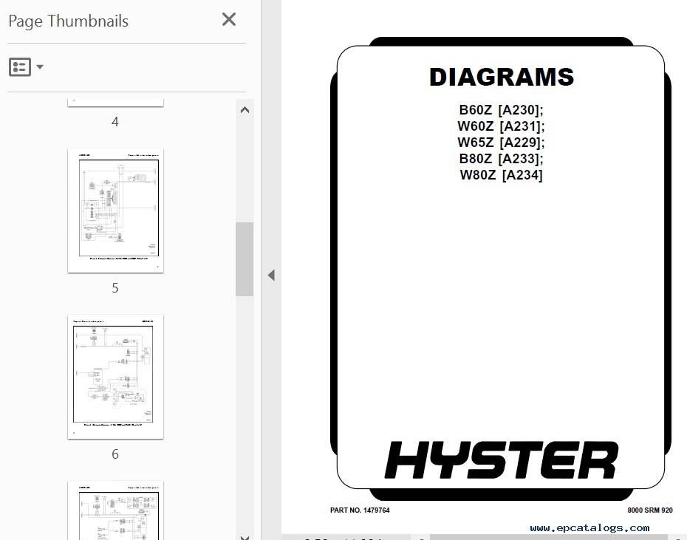
Task: Click the scroll up arrow in thumbnails panel
Action: 245,110
